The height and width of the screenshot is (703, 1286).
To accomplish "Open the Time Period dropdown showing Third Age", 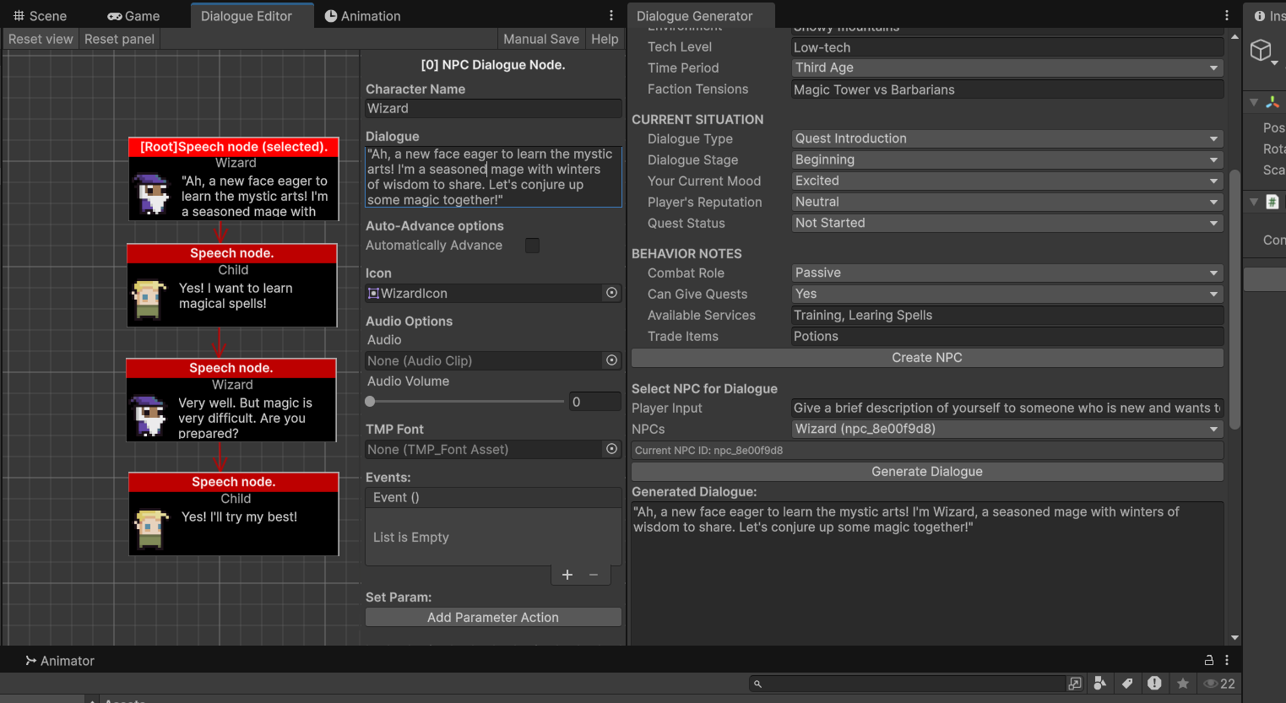I will [x=1007, y=68].
